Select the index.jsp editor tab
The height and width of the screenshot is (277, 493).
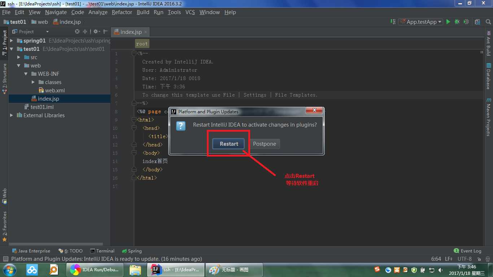coord(131,32)
